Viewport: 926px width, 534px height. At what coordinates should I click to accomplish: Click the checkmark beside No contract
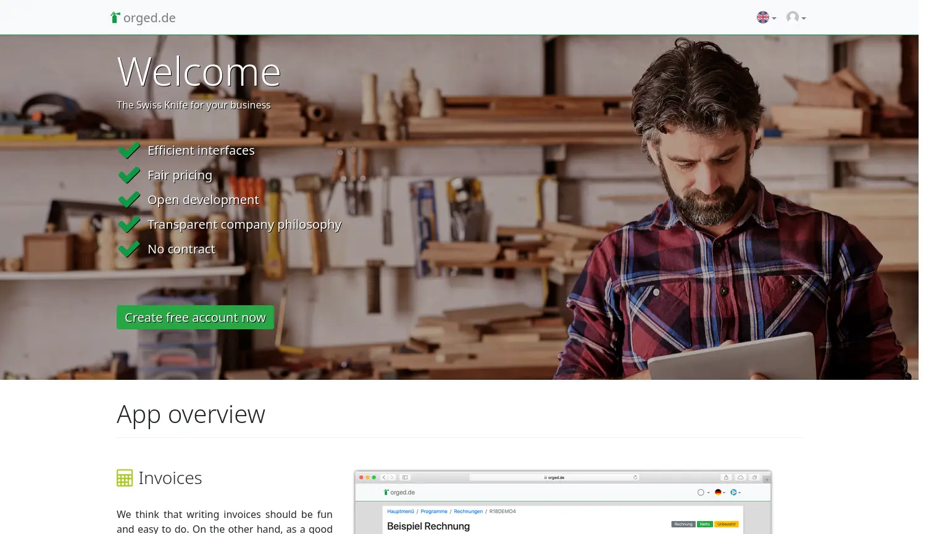click(x=129, y=249)
